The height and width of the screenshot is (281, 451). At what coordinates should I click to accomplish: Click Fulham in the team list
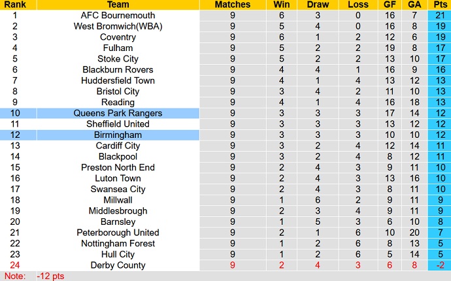pos(118,48)
